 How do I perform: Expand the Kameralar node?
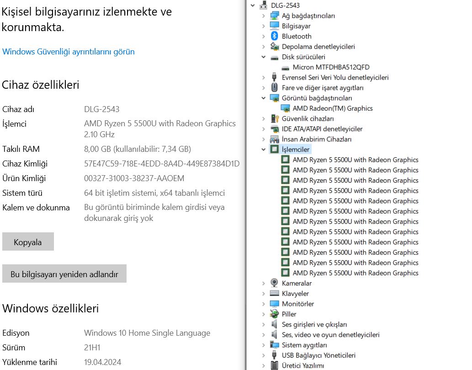click(263, 283)
